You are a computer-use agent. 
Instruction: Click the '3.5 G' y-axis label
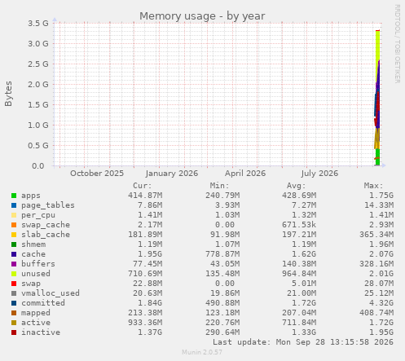click(x=38, y=23)
